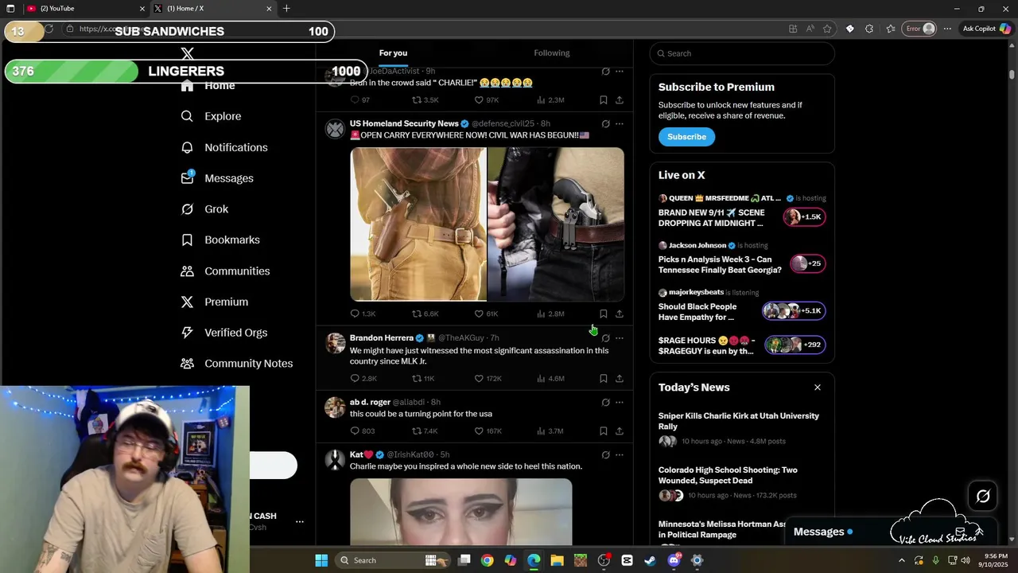Share Brandon Herrera's post
The height and width of the screenshot is (573, 1018).
[x=619, y=379]
